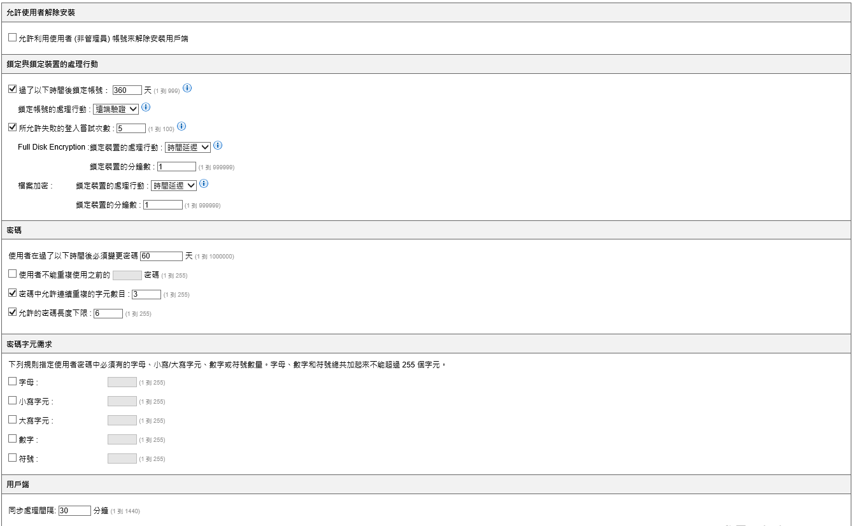Uncheck the 過了以下時間後鎖定帳號 checkbox

coord(13,89)
